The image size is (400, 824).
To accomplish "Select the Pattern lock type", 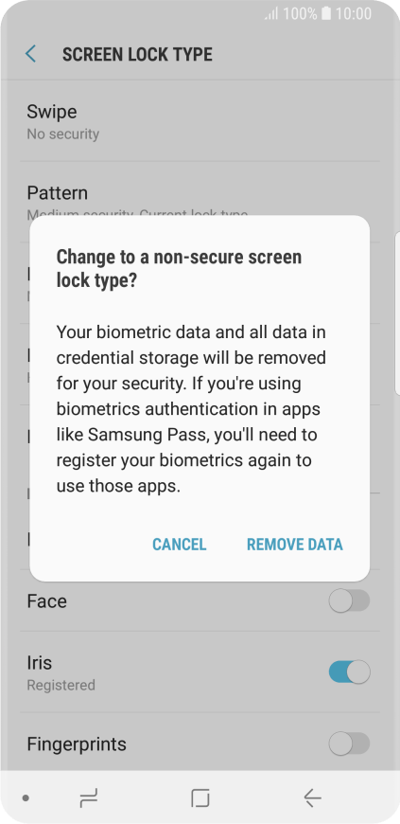I will coord(200,202).
